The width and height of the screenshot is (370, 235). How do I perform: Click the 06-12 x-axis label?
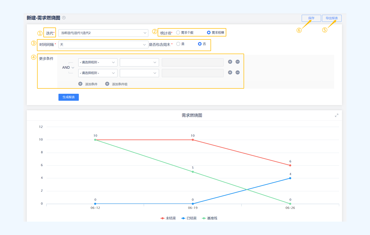tap(95, 208)
